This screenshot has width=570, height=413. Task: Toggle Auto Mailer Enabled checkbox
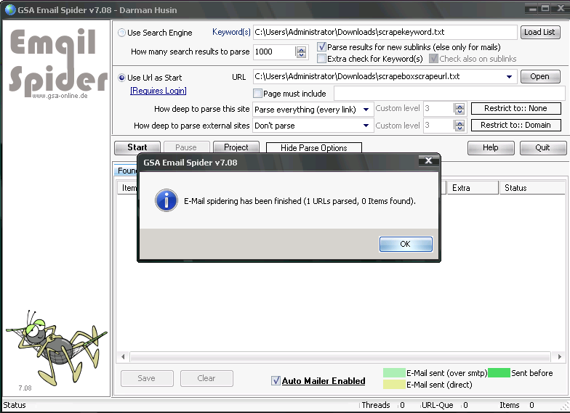tap(276, 380)
